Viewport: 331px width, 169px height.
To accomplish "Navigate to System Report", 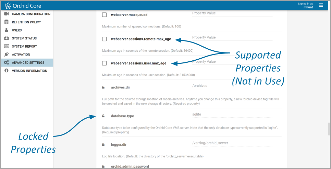I will (x=27, y=46).
